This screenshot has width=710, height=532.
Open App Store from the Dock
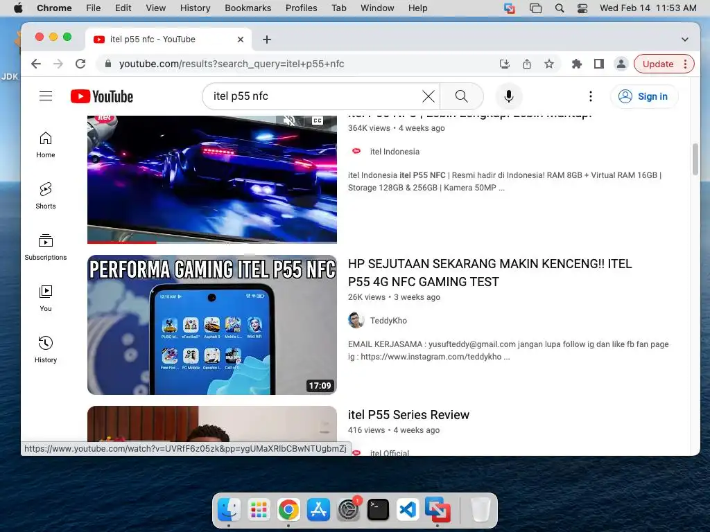tap(318, 510)
